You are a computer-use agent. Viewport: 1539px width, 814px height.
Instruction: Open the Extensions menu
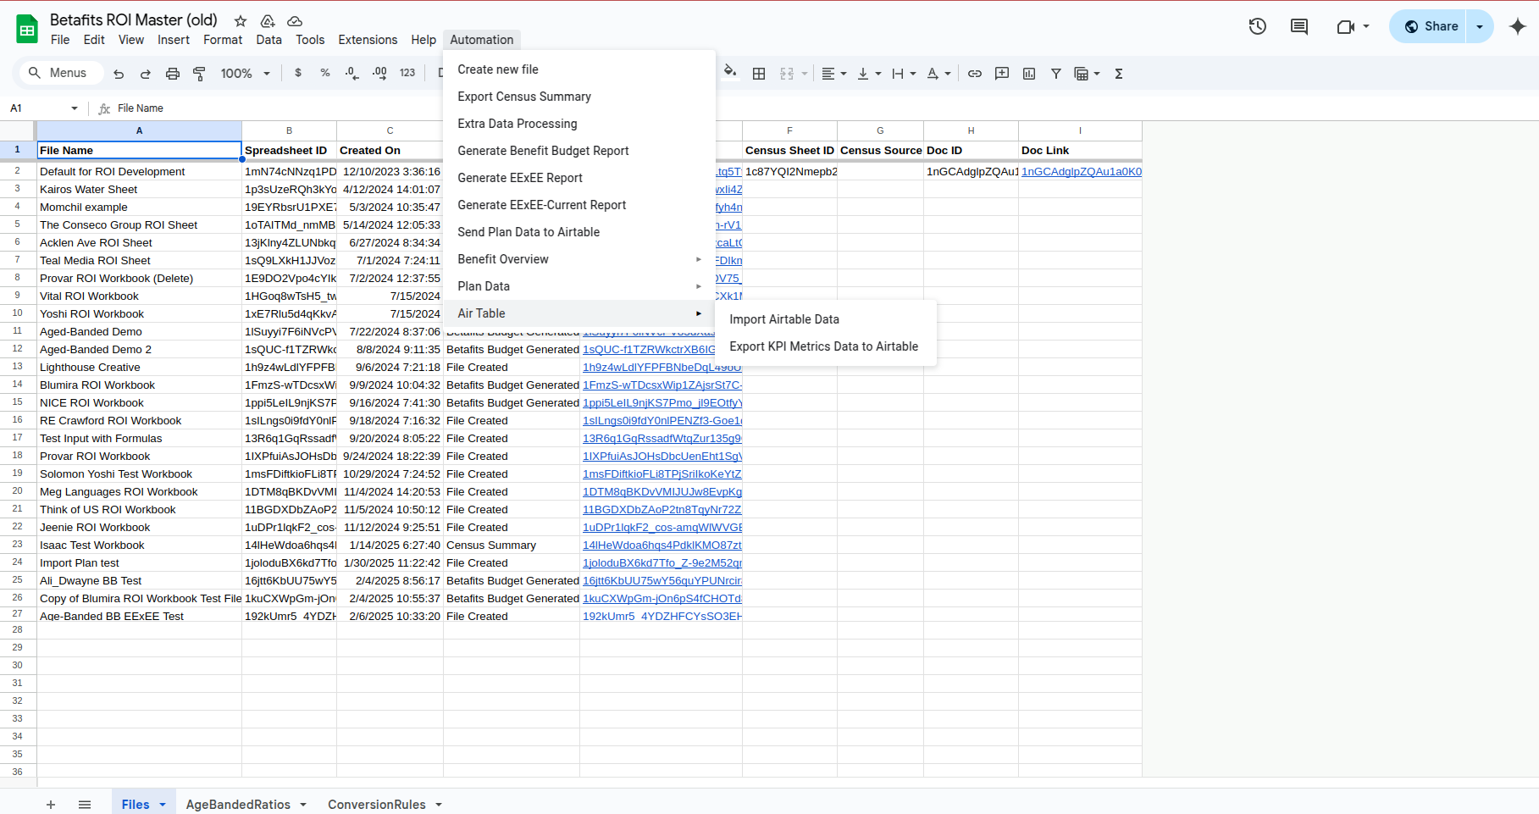click(368, 40)
